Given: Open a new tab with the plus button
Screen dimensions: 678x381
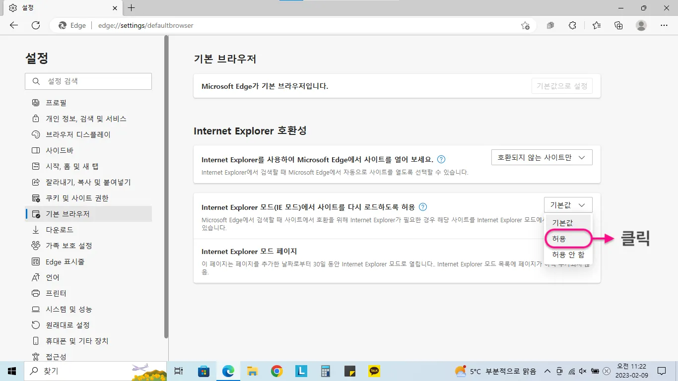Looking at the screenshot, I should click(131, 8).
